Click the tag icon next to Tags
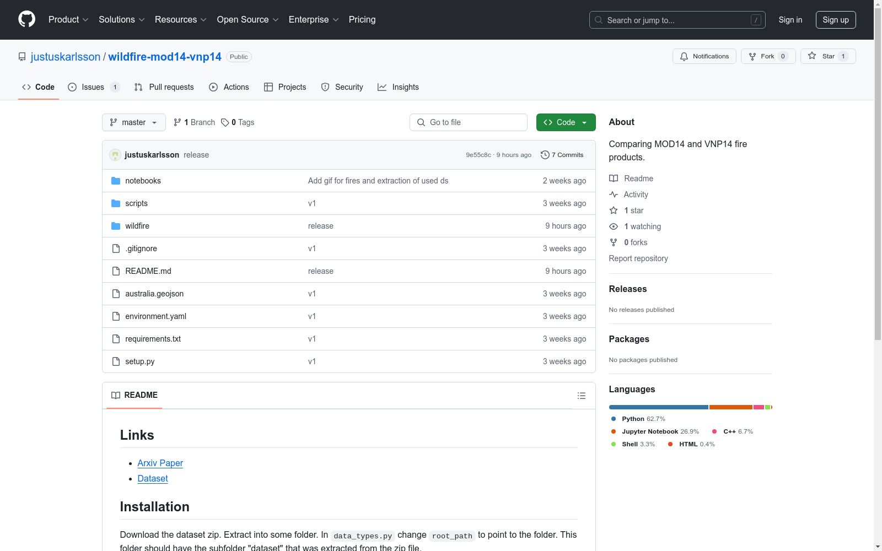The width and height of the screenshot is (882, 551). pyautogui.click(x=225, y=122)
